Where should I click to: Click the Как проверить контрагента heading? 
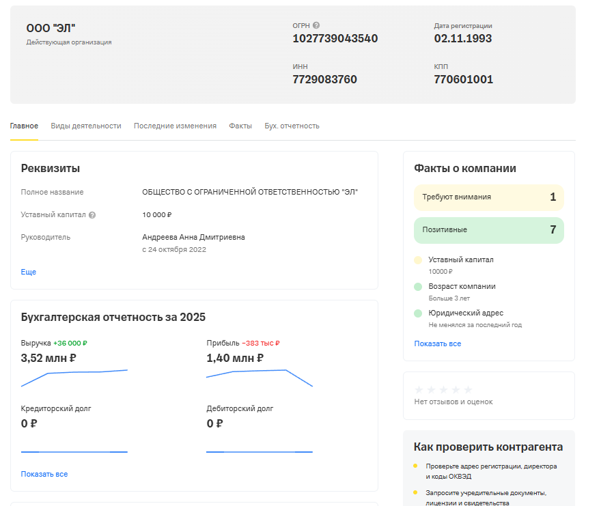tap(488, 447)
